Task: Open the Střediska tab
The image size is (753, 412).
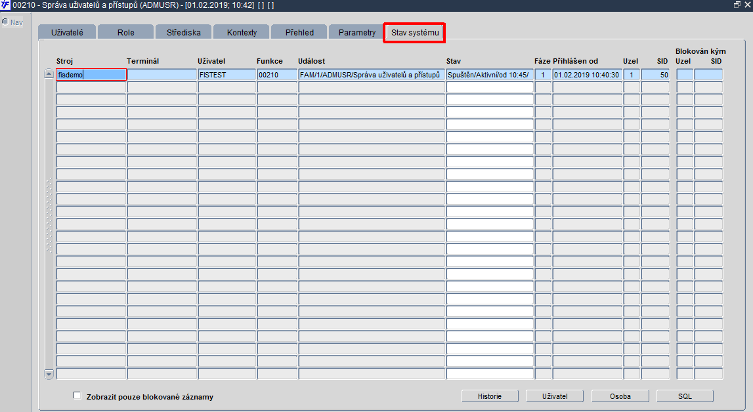Action: coord(183,32)
